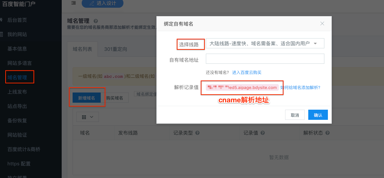Viewport: 384px width, 178px height.
Task: Click help icon next to 记录值 column
Action: point(262,133)
